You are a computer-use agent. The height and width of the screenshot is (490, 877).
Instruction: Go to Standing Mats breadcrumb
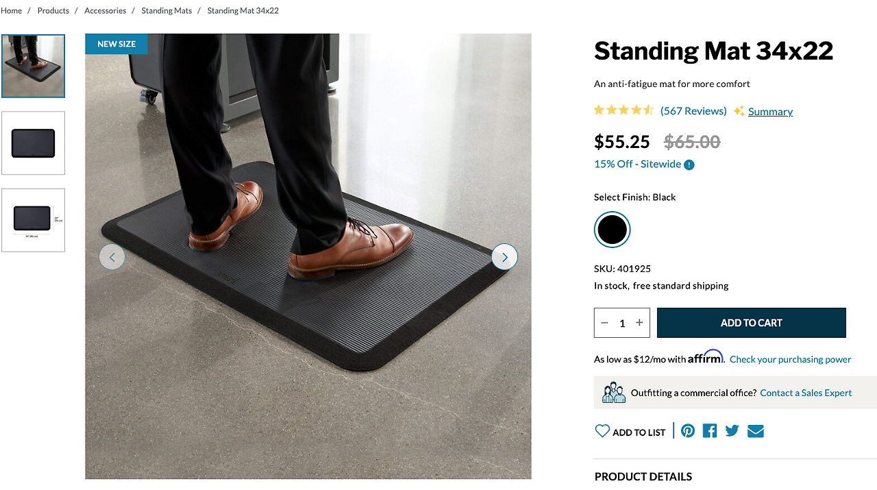166,11
